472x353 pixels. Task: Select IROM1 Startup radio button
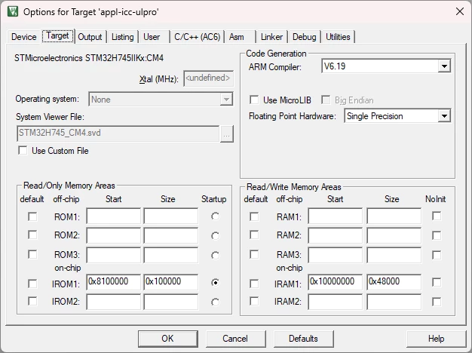[x=215, y=283]
